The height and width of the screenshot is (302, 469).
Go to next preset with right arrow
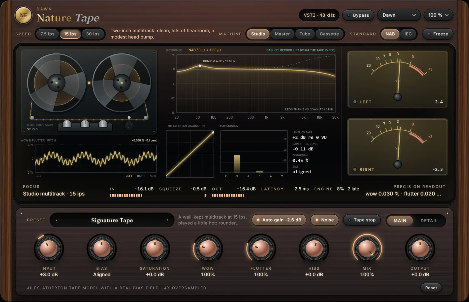168,220
